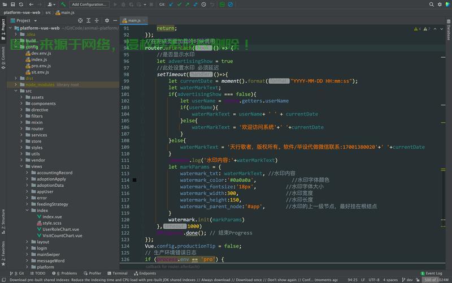This screenshot has height=283, width=452.
Task: Open Project panel options gear icon
Action: click(107, 20)
